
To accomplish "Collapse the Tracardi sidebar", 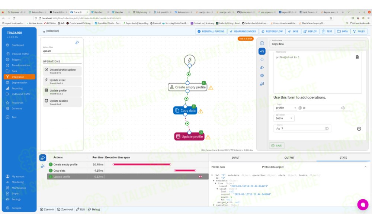I will coord(16,208).
